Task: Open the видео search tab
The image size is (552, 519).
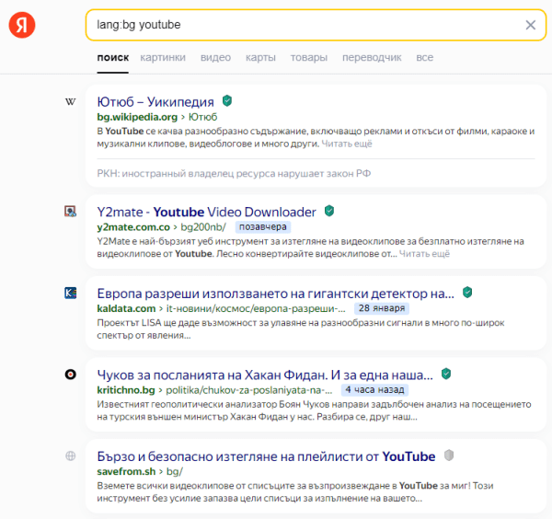Action: point(215,57)
